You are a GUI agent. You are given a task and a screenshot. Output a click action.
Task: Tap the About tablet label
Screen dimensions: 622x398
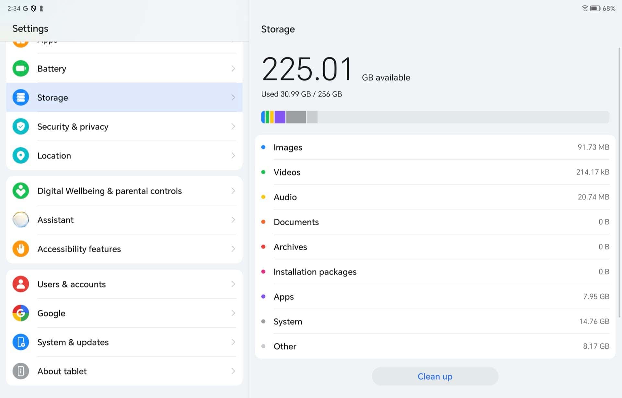[62, 371]
